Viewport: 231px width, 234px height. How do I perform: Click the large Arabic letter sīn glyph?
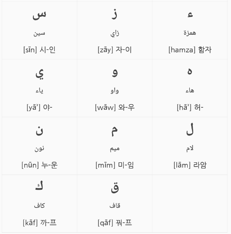click(40, 15)
